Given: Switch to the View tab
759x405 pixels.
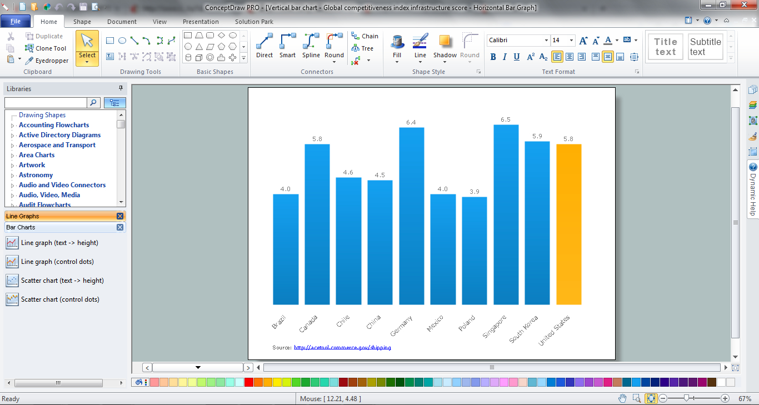Looking at the screenshot, I should [x=159, y=22].
